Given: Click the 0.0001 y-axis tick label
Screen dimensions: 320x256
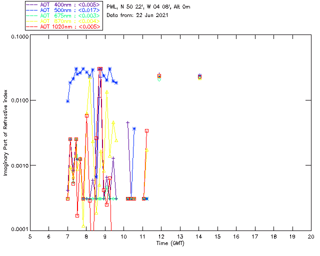Looking at the screenshot, I should 18,229.
